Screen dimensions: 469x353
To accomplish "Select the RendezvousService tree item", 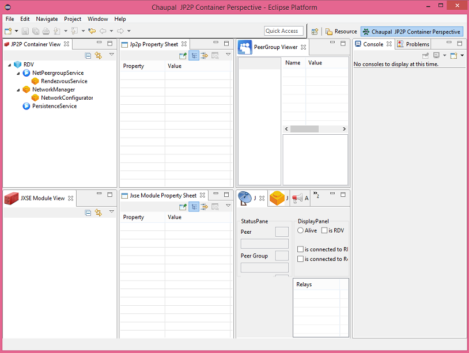I will coord(59,81).
